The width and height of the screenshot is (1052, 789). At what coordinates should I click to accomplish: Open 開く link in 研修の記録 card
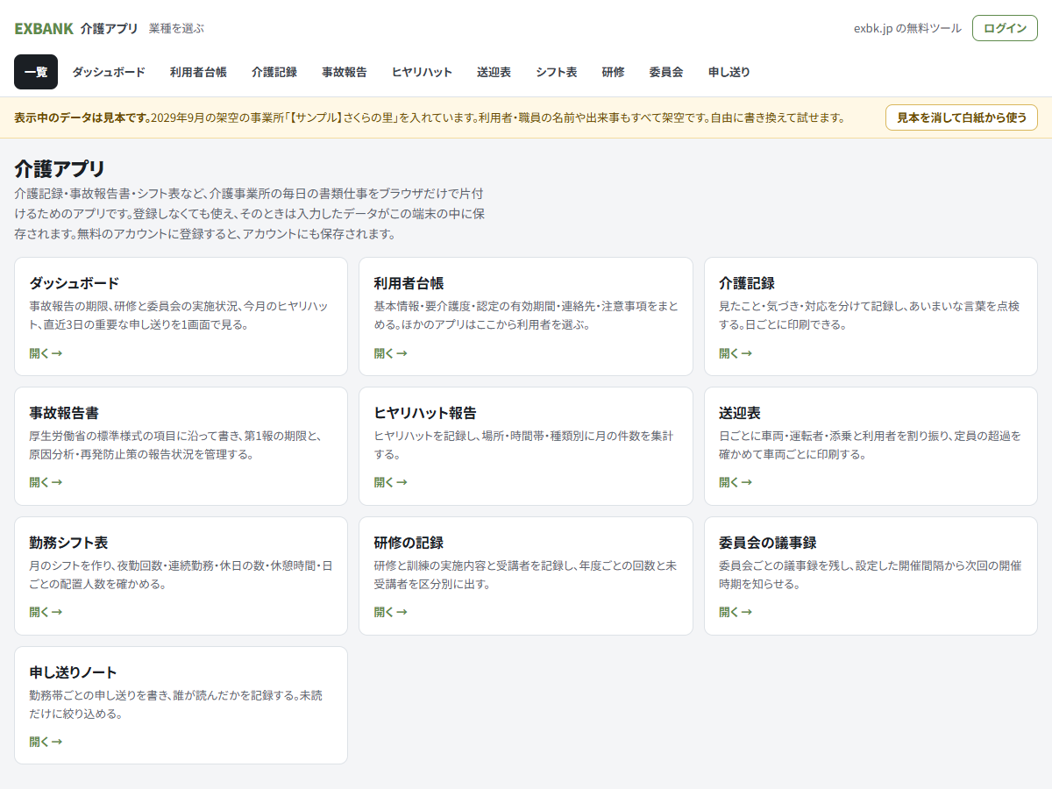point(390,612)
